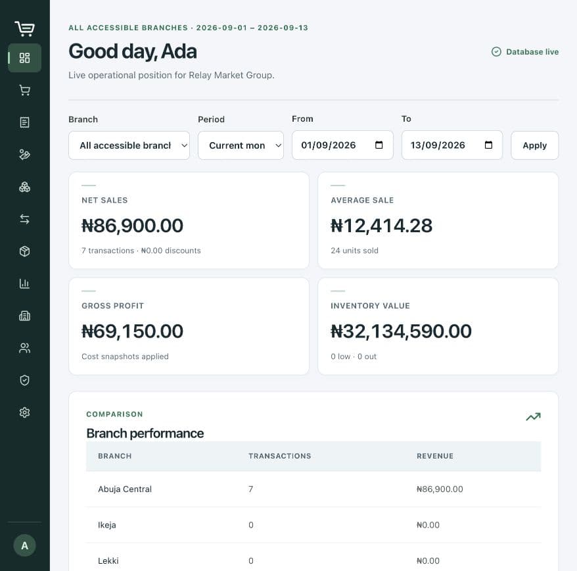Screen dimensions: 577x571
Task: Click the Database live check icon
Action: click(x=496, y=52)
